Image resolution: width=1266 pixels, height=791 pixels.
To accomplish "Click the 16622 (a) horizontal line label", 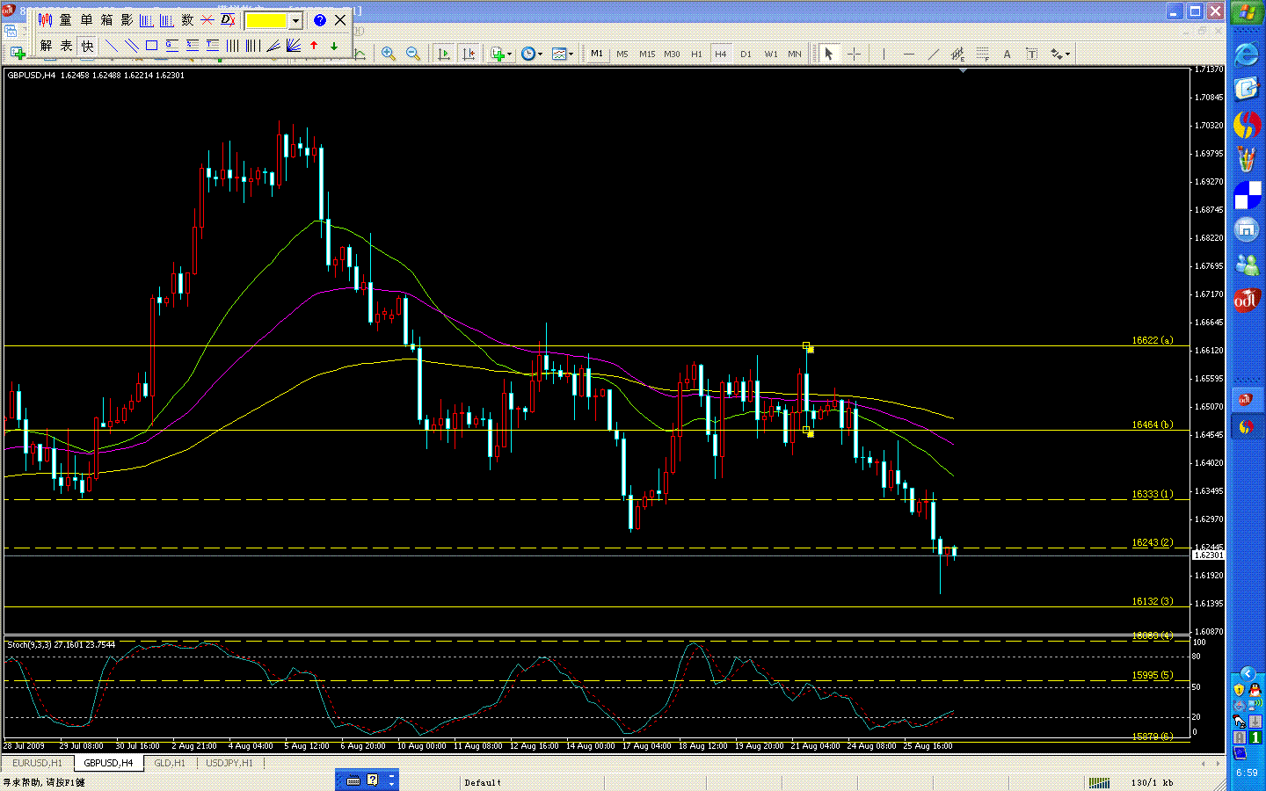I will point(1153,340).
